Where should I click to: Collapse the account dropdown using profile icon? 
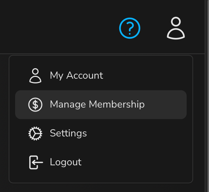point(176,28)
